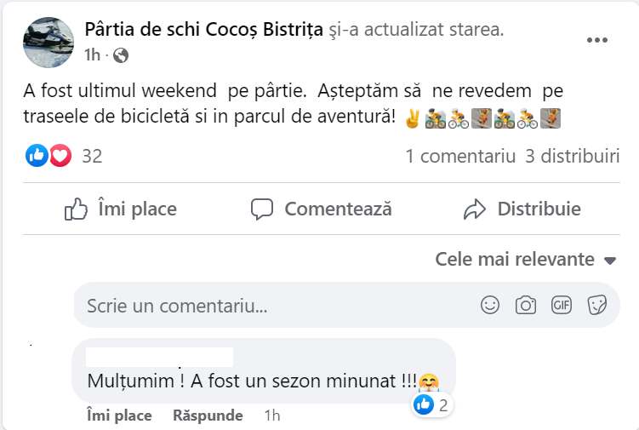
Task: Expand the Cele mai relevante sorting dropdown
Action: 526,260
